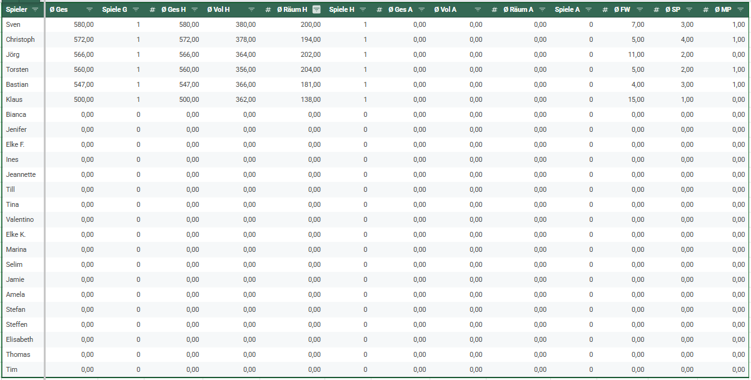Viewport: 751px width, 380px height.
Task: Click Jörg's Ø FW value 11,00
Action: click(x=636, y=54)
